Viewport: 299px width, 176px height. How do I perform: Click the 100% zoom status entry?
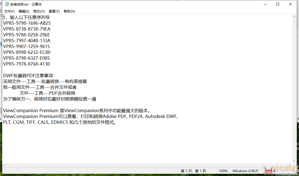click(223, 171)
